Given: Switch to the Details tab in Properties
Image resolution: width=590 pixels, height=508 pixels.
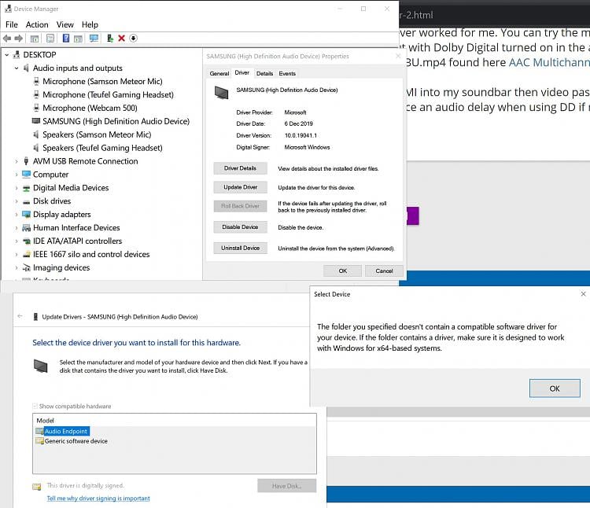Looking at the screenshot, I should [264, 73].
